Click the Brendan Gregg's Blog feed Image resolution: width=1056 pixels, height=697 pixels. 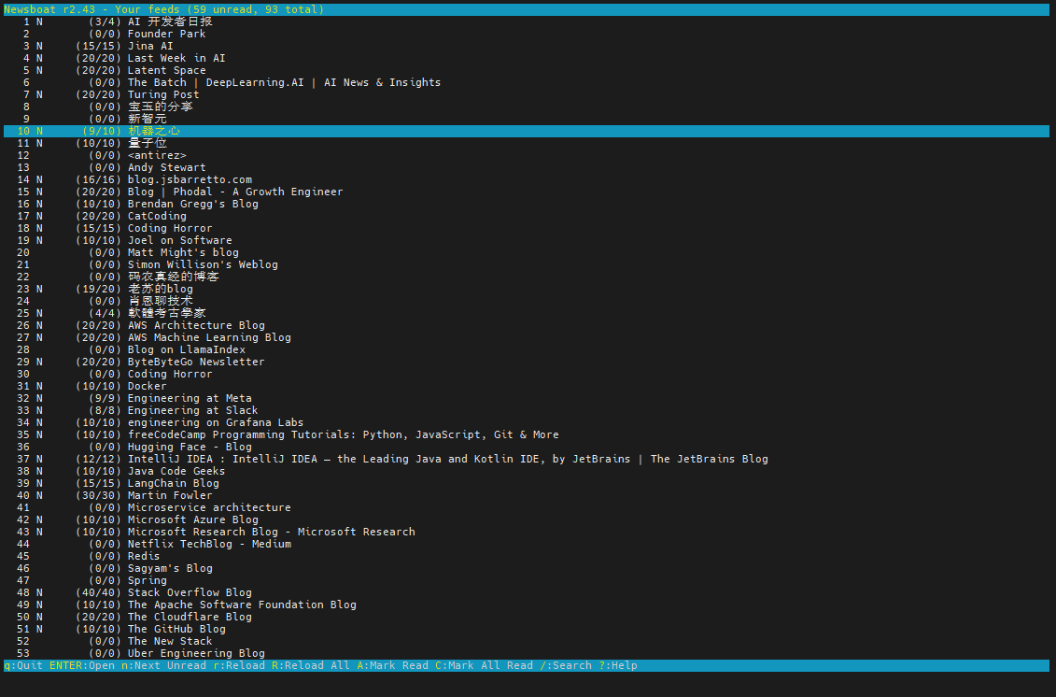coord(192,204)
